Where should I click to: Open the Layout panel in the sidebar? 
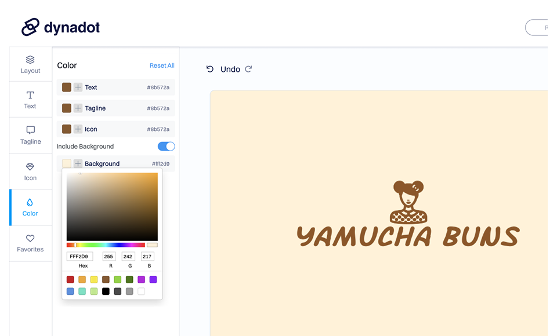pos(30,64)
